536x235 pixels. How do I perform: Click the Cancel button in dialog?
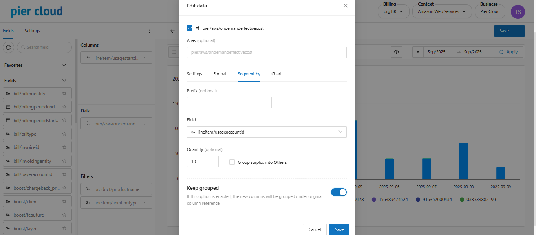coord(315,229)
